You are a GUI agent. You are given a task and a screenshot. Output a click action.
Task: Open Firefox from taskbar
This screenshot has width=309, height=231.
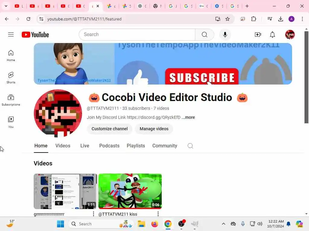155,224
